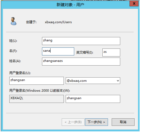Click the user avatar icon

13,21
